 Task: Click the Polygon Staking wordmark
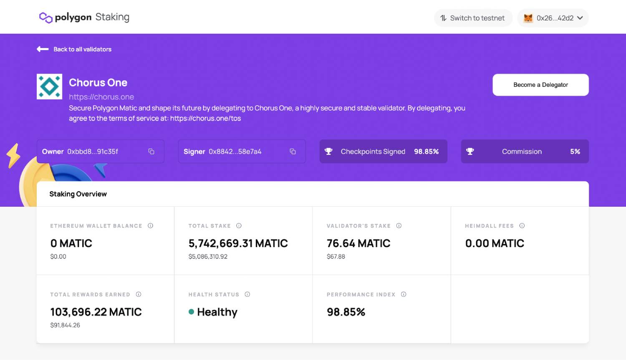92,17
